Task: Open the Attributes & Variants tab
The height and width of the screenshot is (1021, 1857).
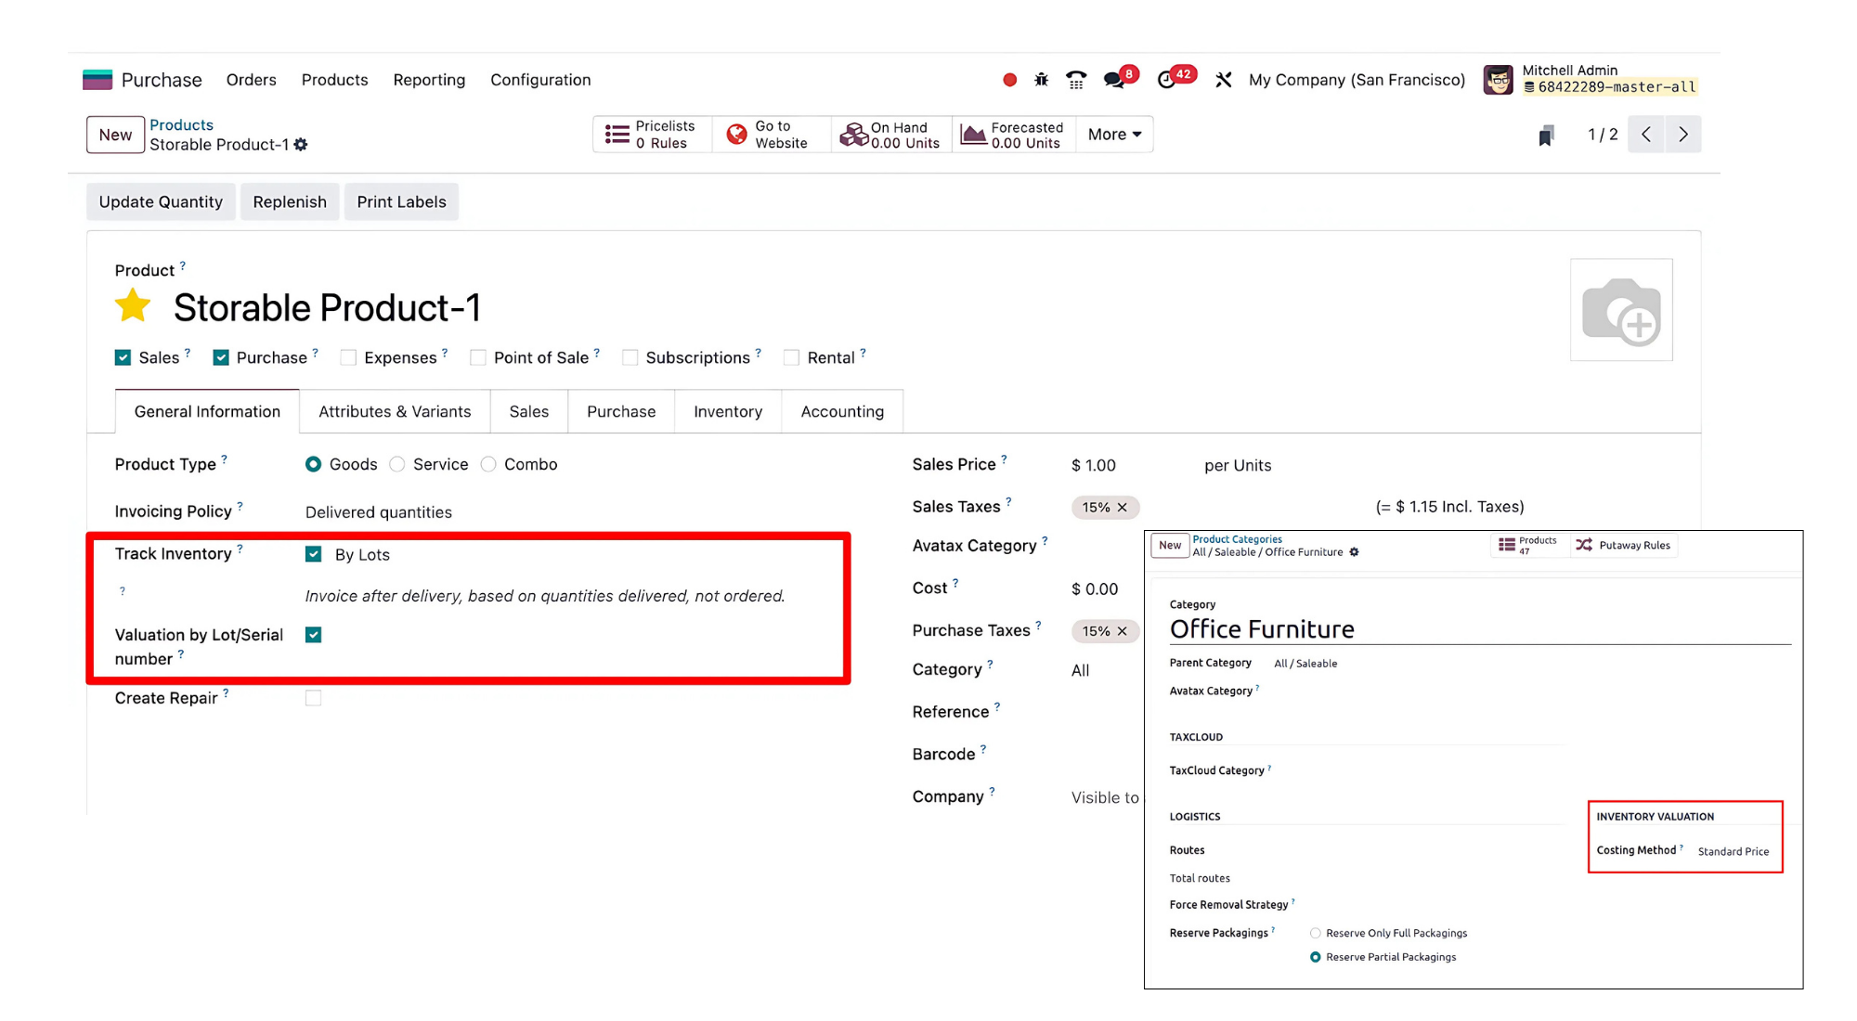Action: 395,411
